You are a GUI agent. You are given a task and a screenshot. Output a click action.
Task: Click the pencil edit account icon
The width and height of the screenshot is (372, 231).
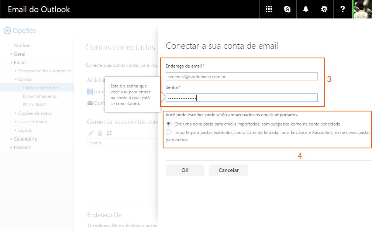(x=91, y=133)
